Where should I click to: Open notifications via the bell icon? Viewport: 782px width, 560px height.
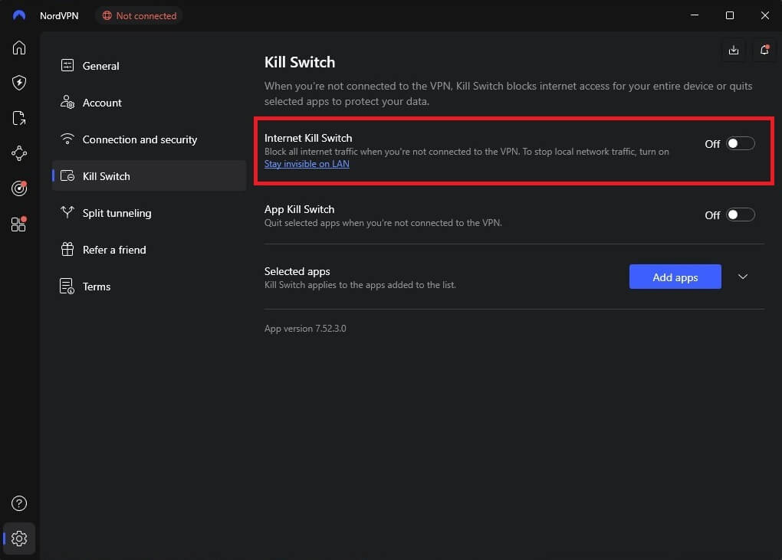click(764, 50)
